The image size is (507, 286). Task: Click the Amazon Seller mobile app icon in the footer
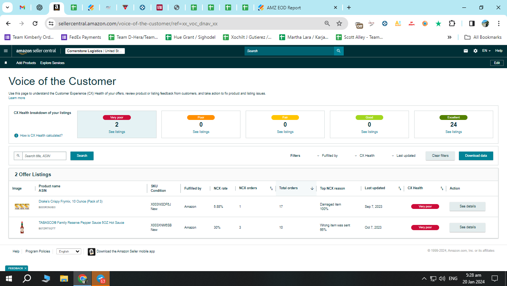click(91, 252)
